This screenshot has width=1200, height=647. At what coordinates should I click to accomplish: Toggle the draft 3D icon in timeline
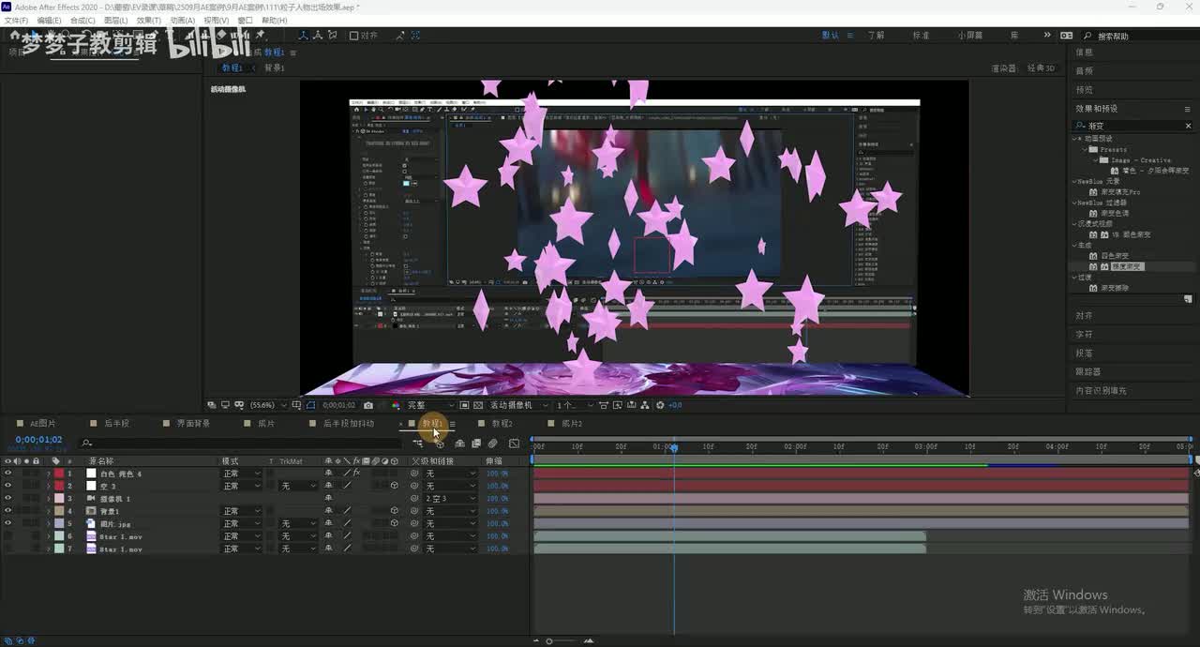[x=440, y=444]
